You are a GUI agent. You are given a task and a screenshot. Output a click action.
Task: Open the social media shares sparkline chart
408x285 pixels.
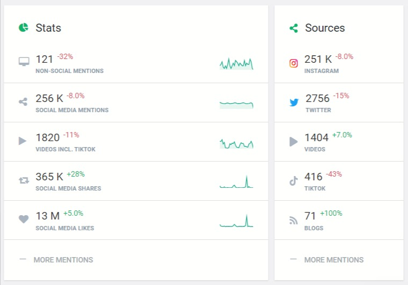coord(236,182)
